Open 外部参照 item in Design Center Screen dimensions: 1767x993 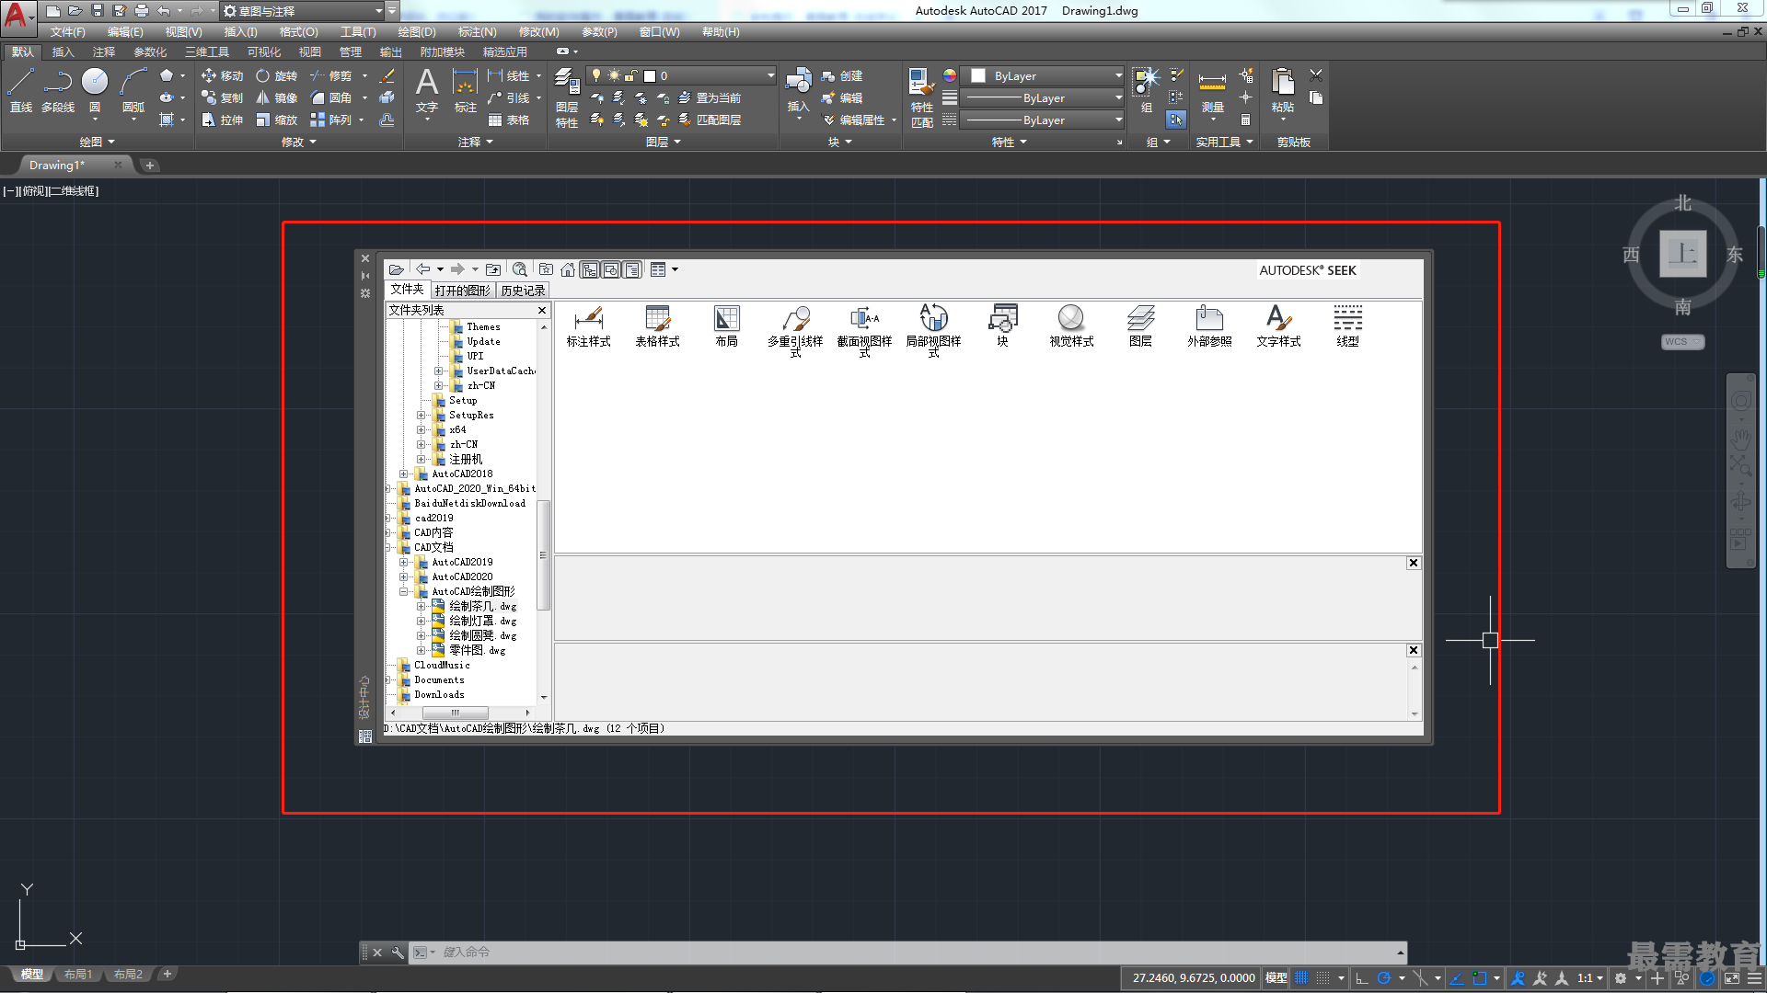(1209, 326)
